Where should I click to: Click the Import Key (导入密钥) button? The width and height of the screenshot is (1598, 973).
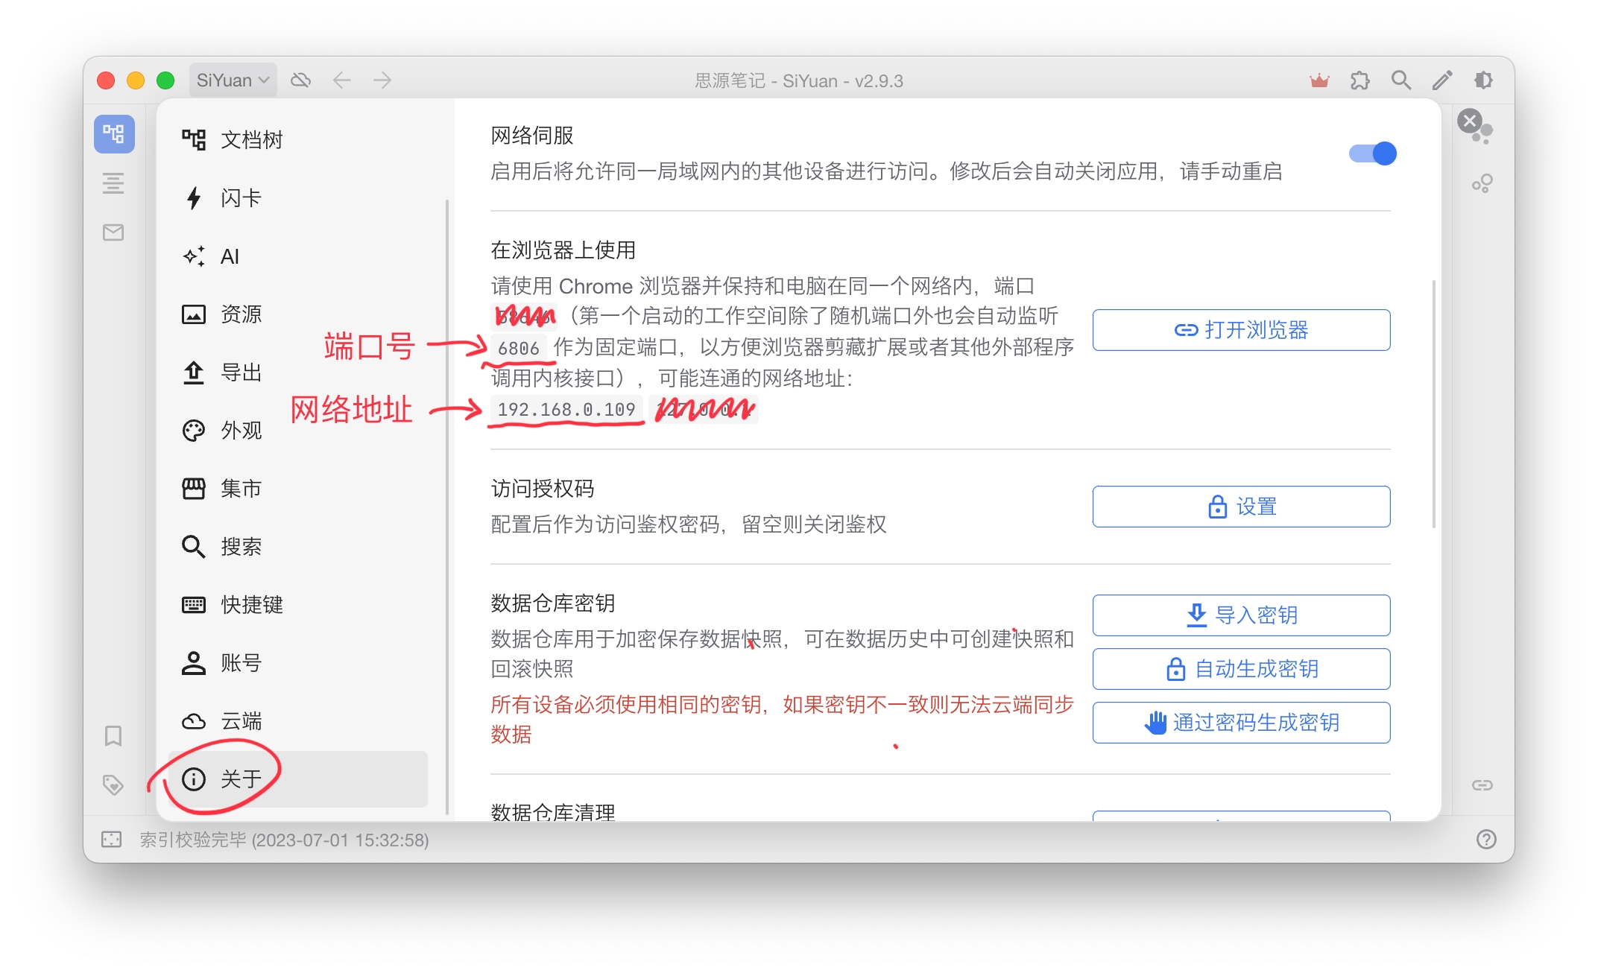1241,615
